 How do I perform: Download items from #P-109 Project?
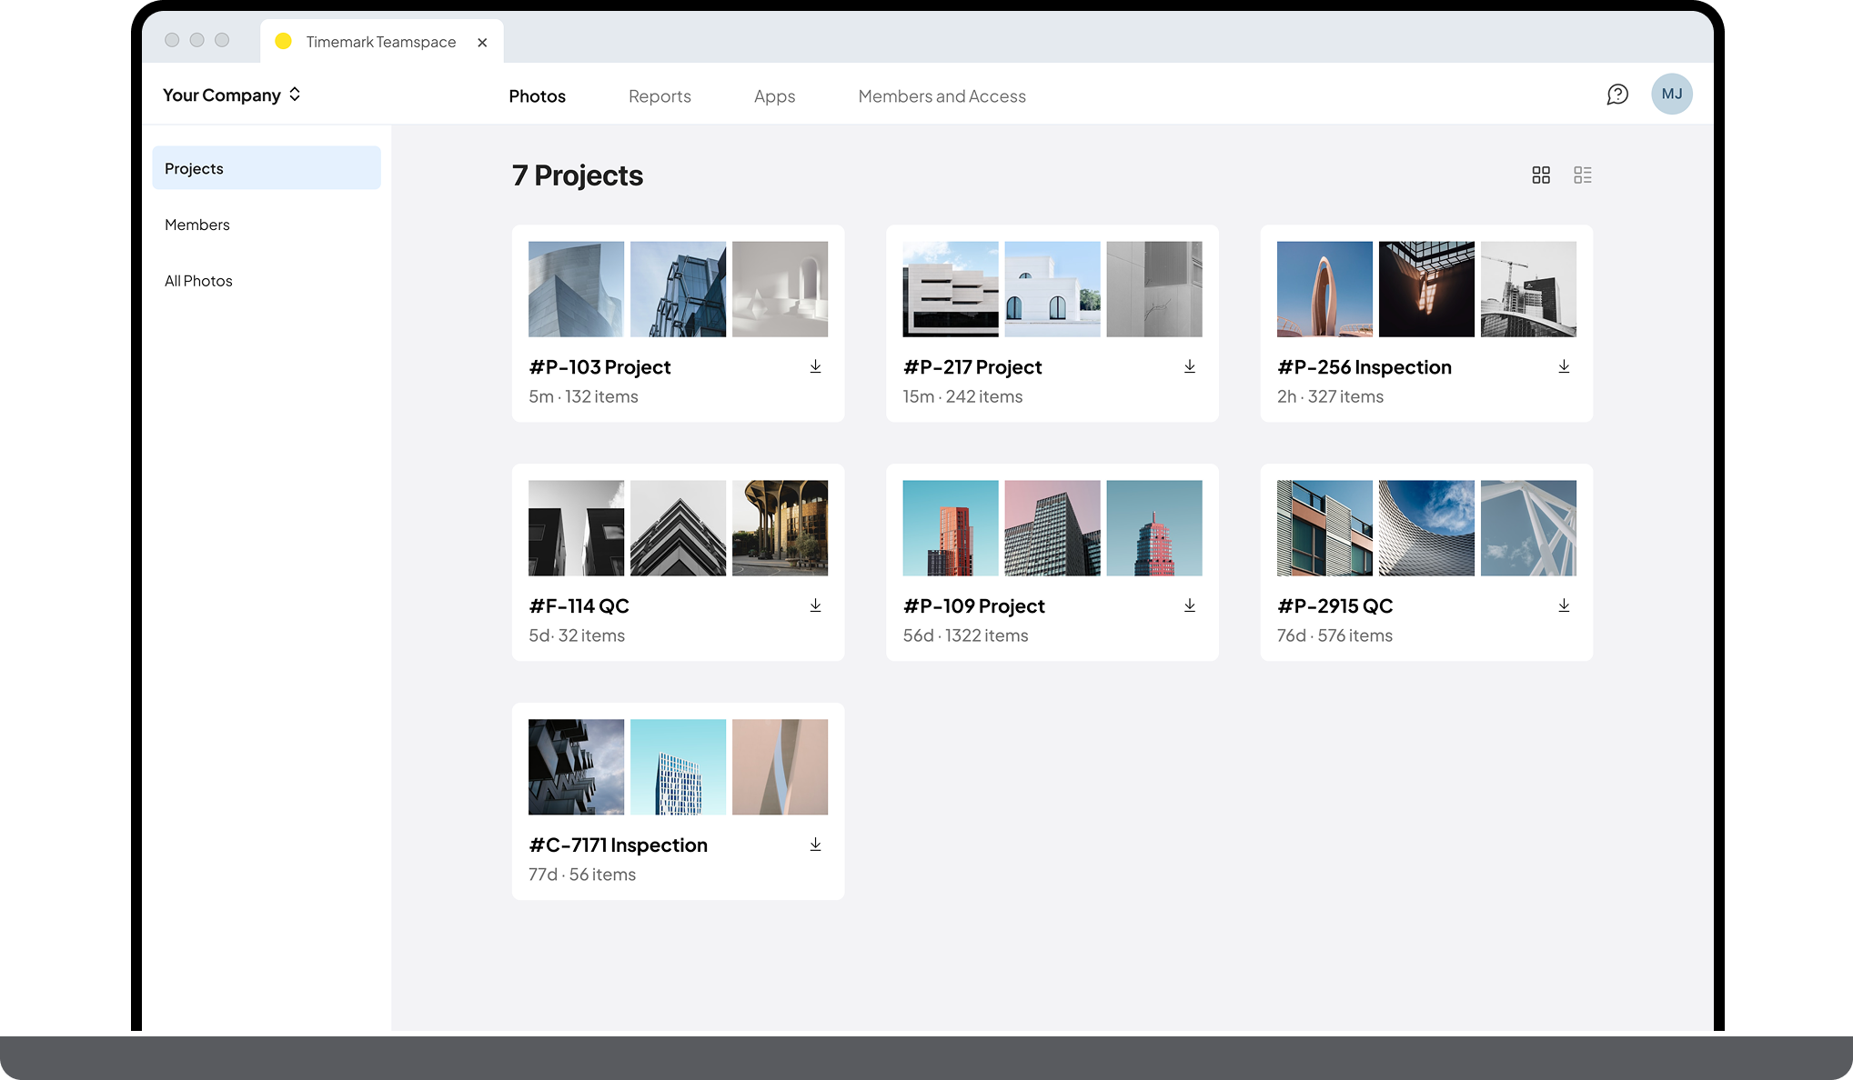point(1190,605)
